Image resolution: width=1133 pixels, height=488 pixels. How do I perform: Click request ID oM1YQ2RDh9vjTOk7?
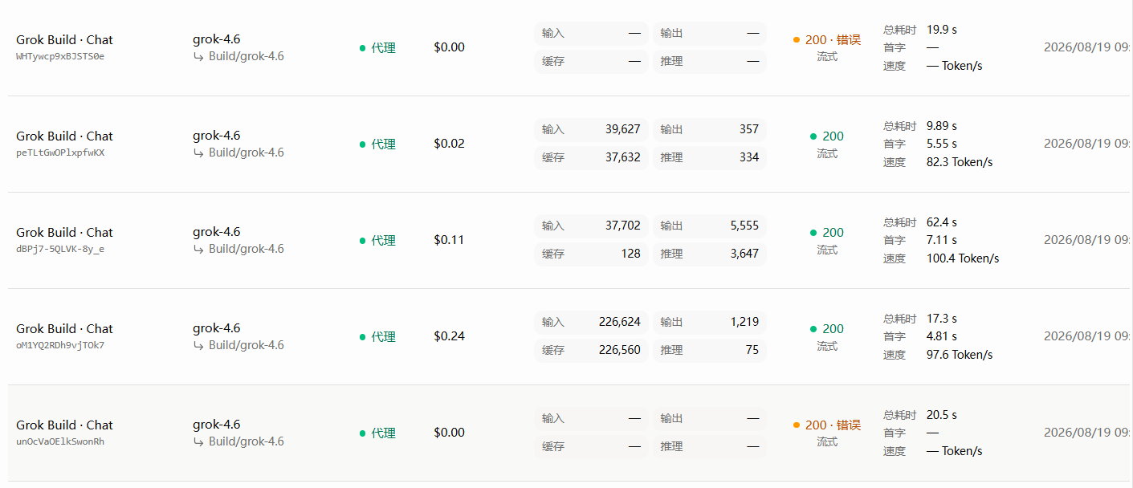[x=60, y=346]
